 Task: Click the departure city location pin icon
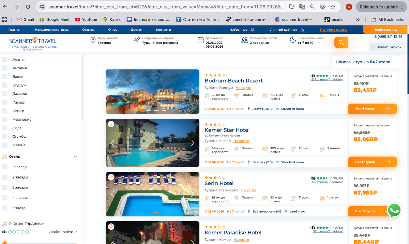point(93,40)
